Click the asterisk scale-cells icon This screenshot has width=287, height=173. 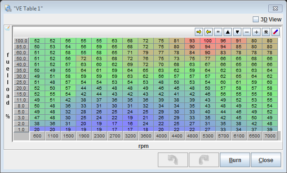(x=266, y=32)
